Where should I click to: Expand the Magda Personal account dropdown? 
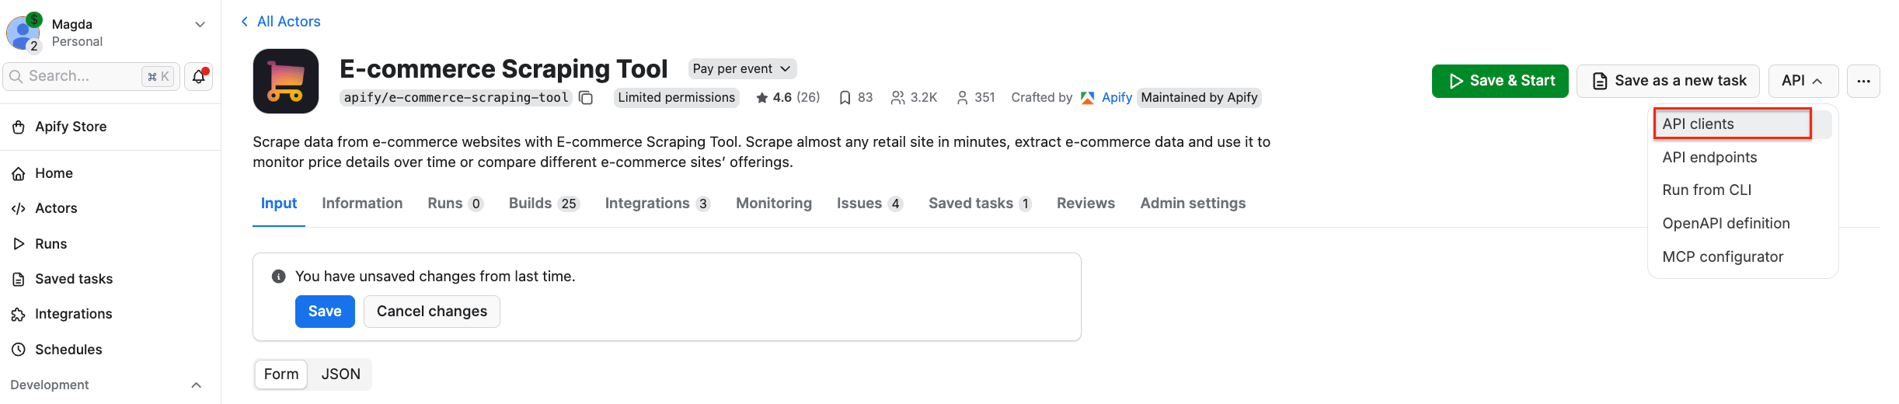point(200,25)
